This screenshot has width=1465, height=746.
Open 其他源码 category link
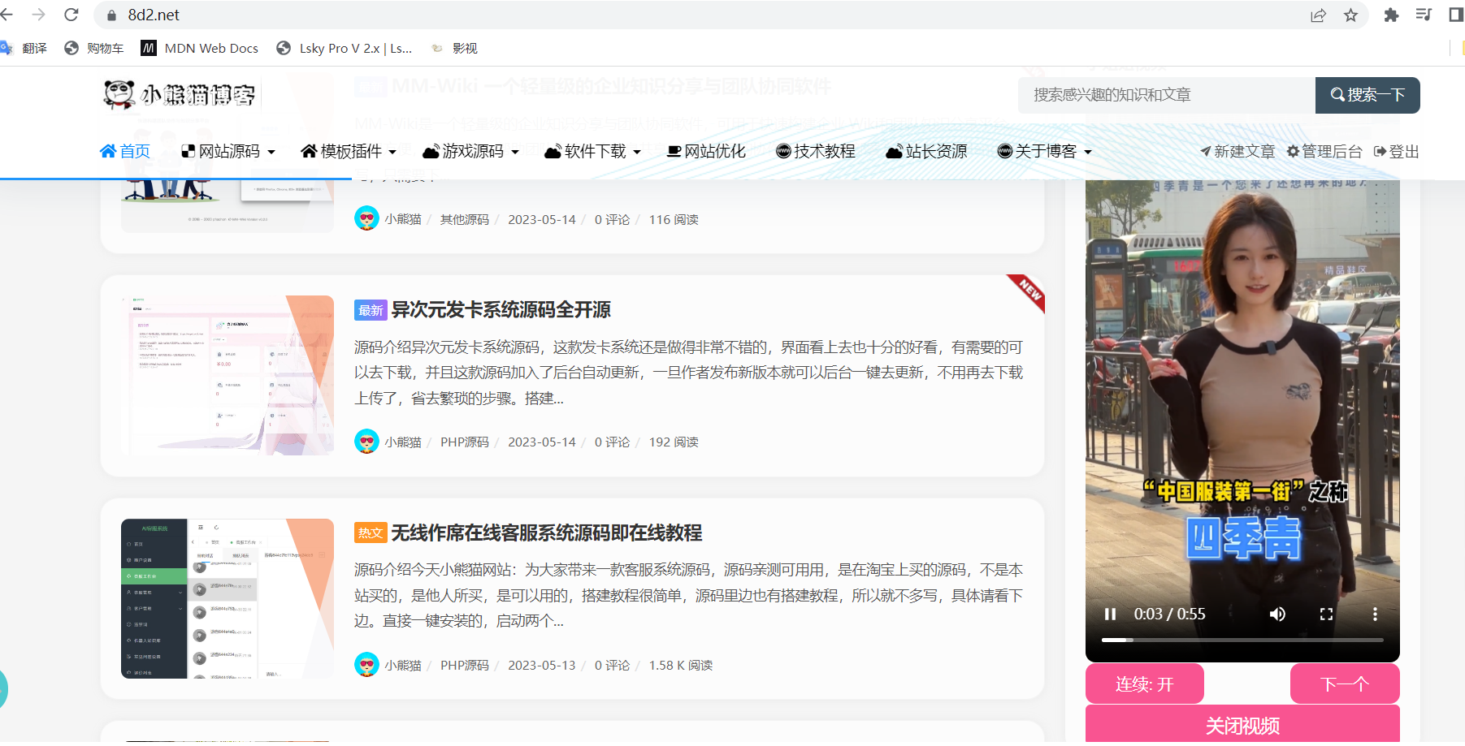click(x=465, y=219)
